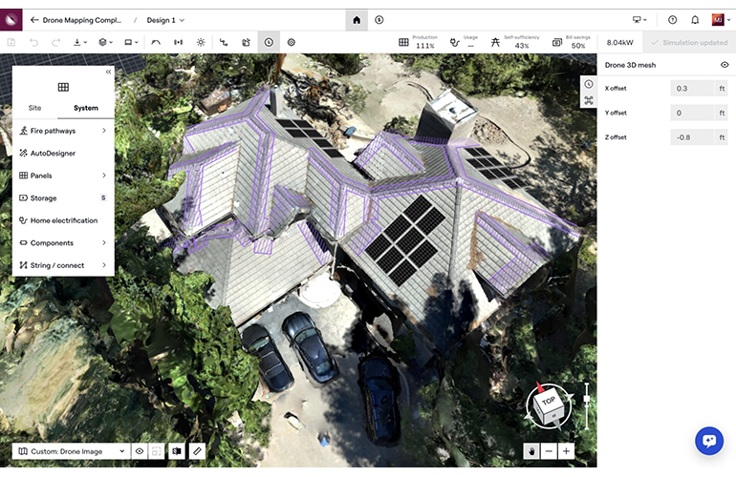Open the 3D layers cube dropdown

[105, 42]
